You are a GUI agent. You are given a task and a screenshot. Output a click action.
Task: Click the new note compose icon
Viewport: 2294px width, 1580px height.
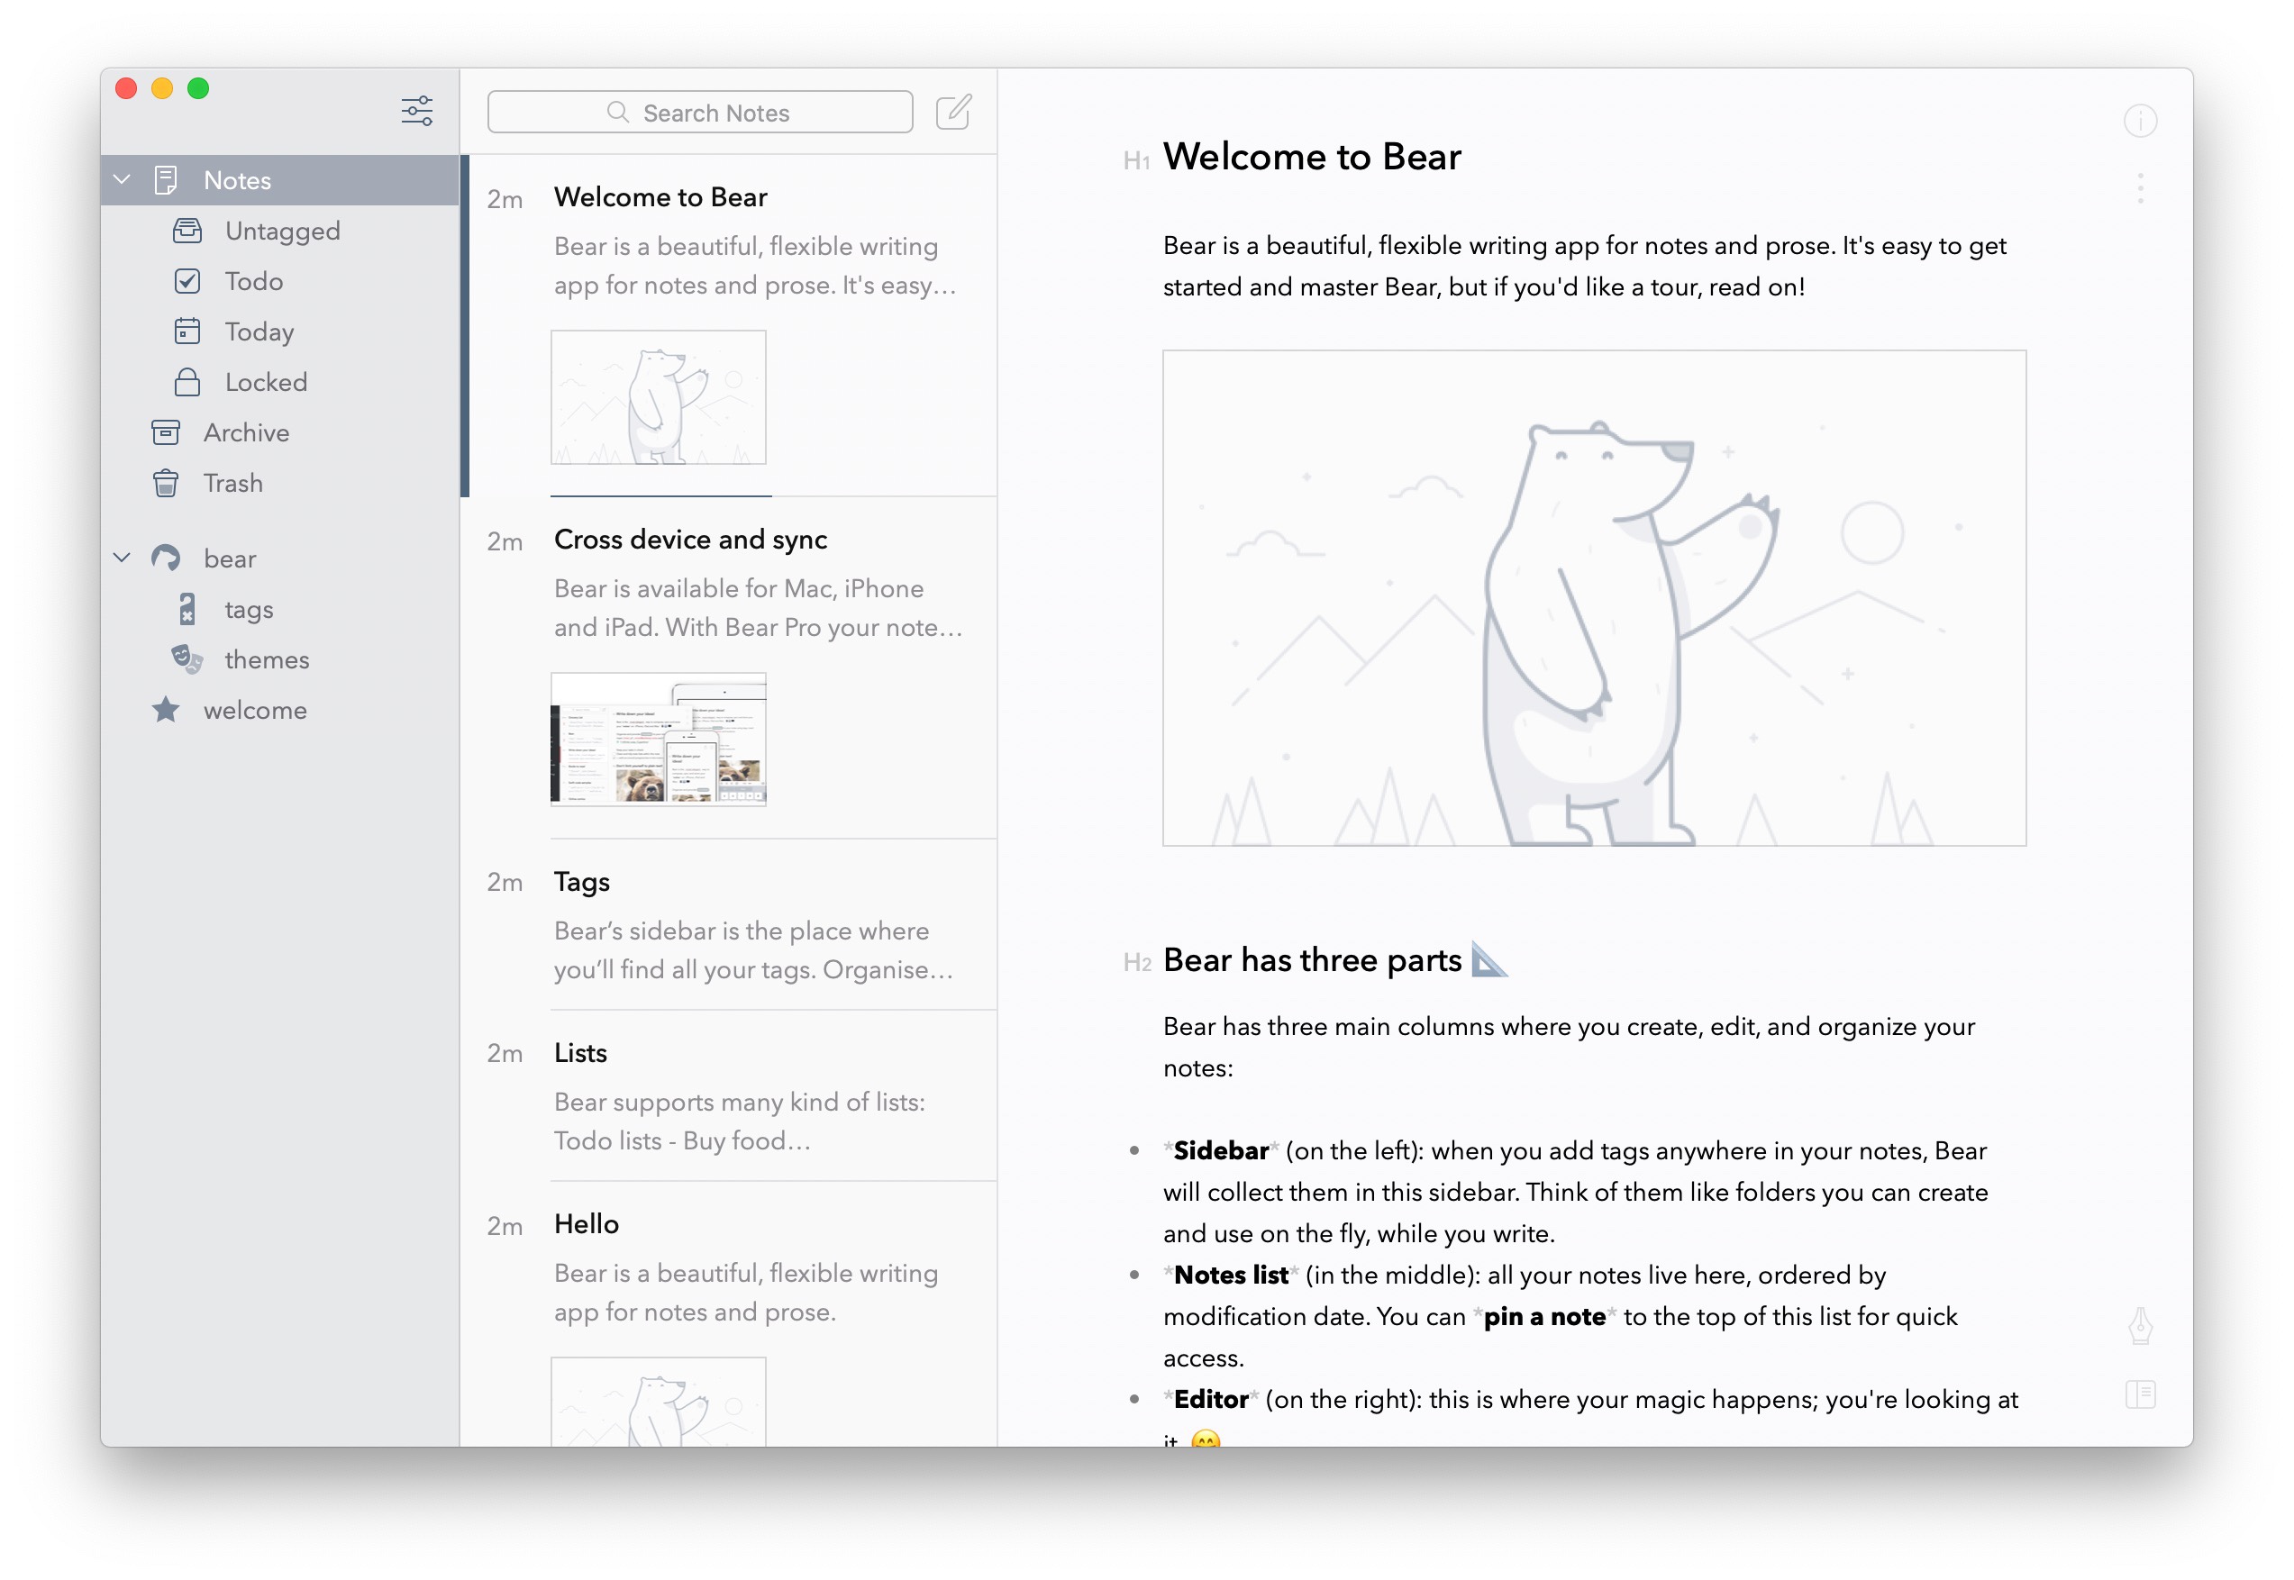[953, 112]
